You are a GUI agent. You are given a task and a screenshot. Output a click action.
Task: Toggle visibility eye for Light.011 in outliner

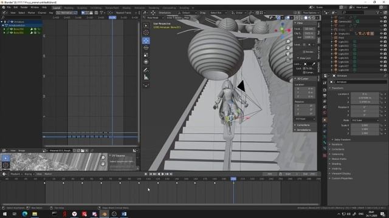pyautogui.click(x=381, y=42)
